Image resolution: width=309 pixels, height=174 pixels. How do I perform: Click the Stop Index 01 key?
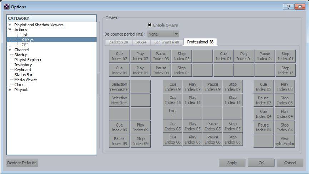pyautogui.click(x=285, y=56)
